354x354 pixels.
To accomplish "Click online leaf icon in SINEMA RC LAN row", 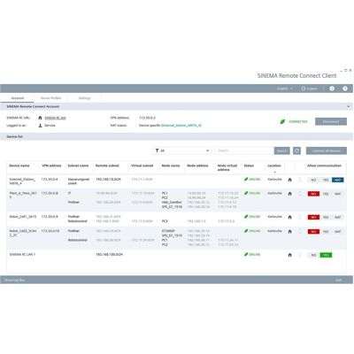I will [246, 254].
